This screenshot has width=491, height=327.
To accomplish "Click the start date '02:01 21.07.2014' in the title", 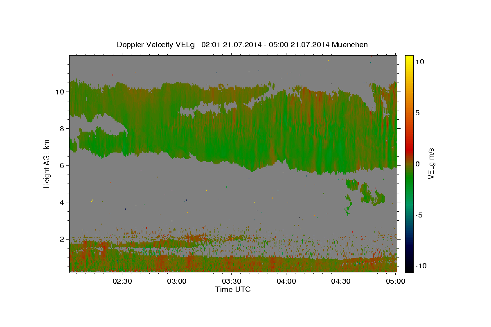I will click(230, 45).
